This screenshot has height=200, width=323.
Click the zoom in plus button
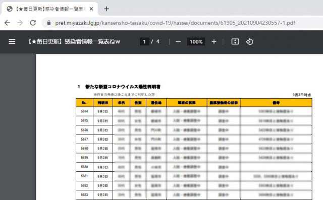pyautogui.click(x=214, y=42)
